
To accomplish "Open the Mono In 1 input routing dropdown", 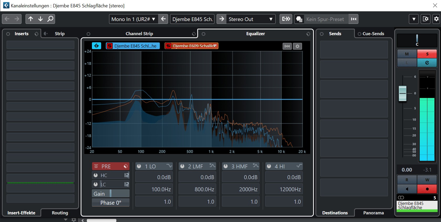I will coord(133,19).
